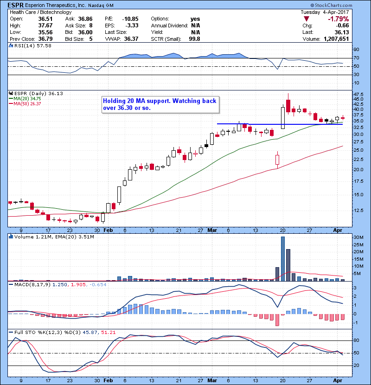This screenshot has height=385, width=371.
Task: Click the VWAP value 36.37
Action: coord(131,39)
